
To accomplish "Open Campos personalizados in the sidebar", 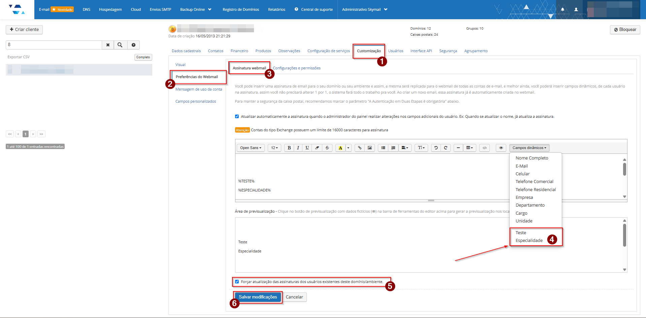I will 196,101.
